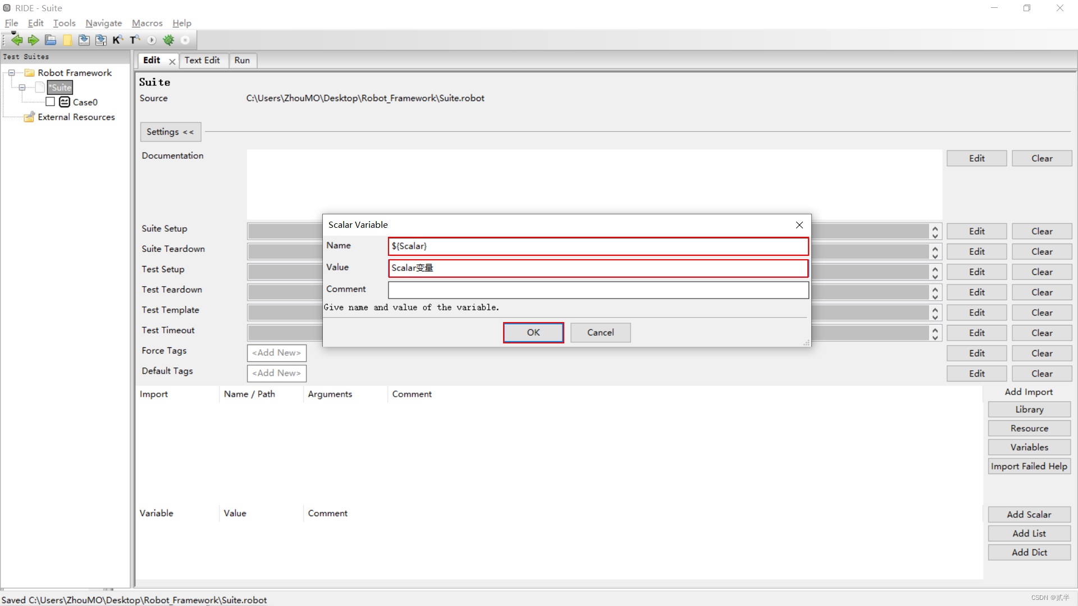The height and width of the screenshot is (606, 1078).
Task: Click the green Go Back arrow
Action: (x=17, y=40)
